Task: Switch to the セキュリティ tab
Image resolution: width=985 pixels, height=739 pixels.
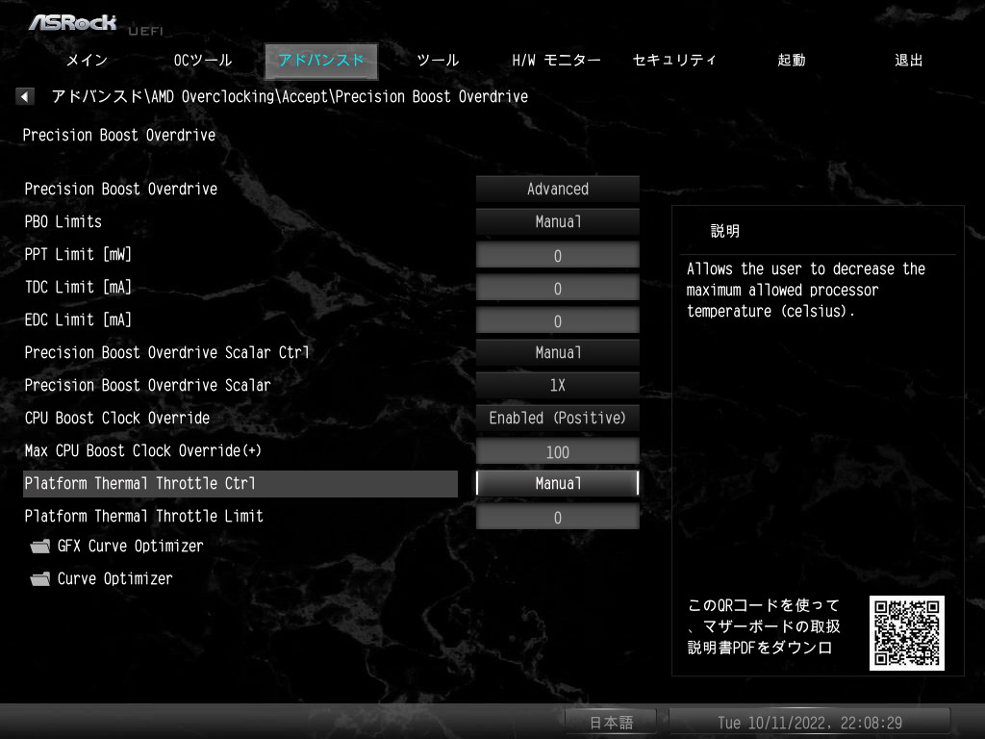Action: [674, 61]
